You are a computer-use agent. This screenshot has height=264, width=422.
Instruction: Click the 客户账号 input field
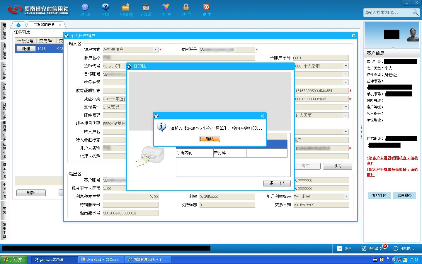(x=227, y=50)
